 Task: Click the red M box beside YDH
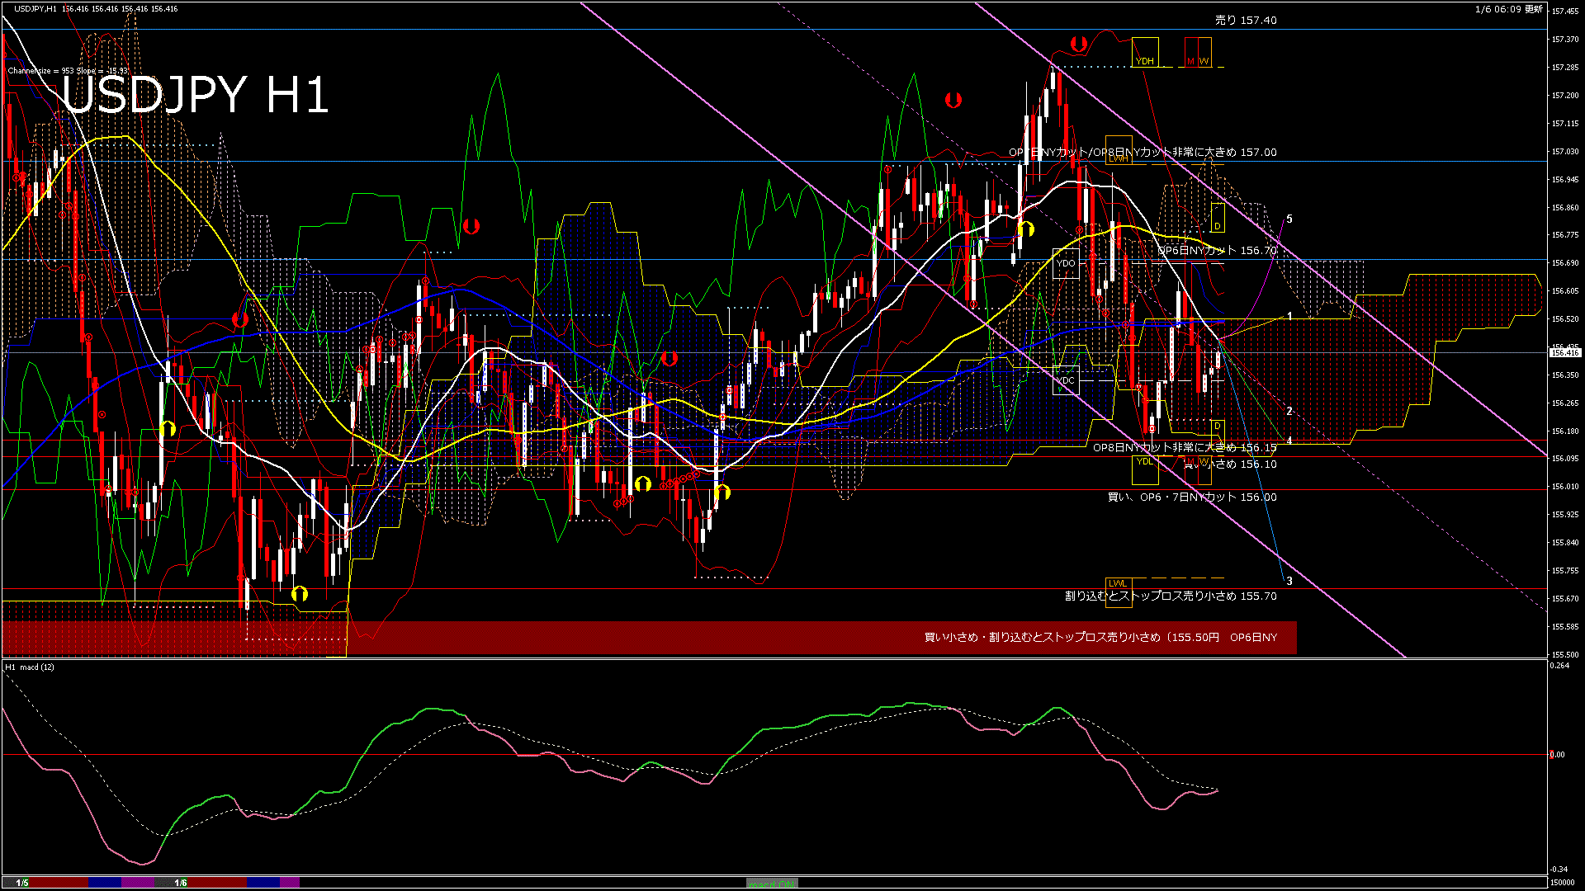click(x=1190, y=54)
